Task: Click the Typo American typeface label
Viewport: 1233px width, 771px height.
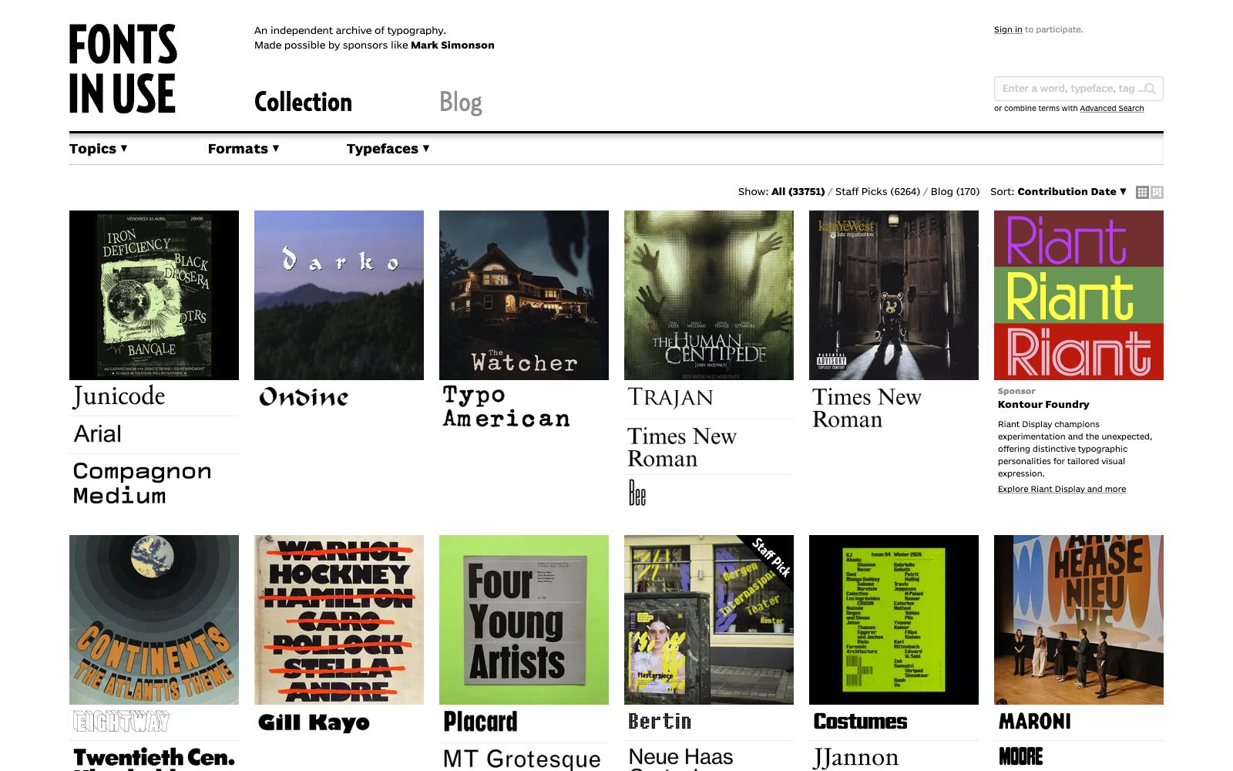Action: click(x=506, y=407)
